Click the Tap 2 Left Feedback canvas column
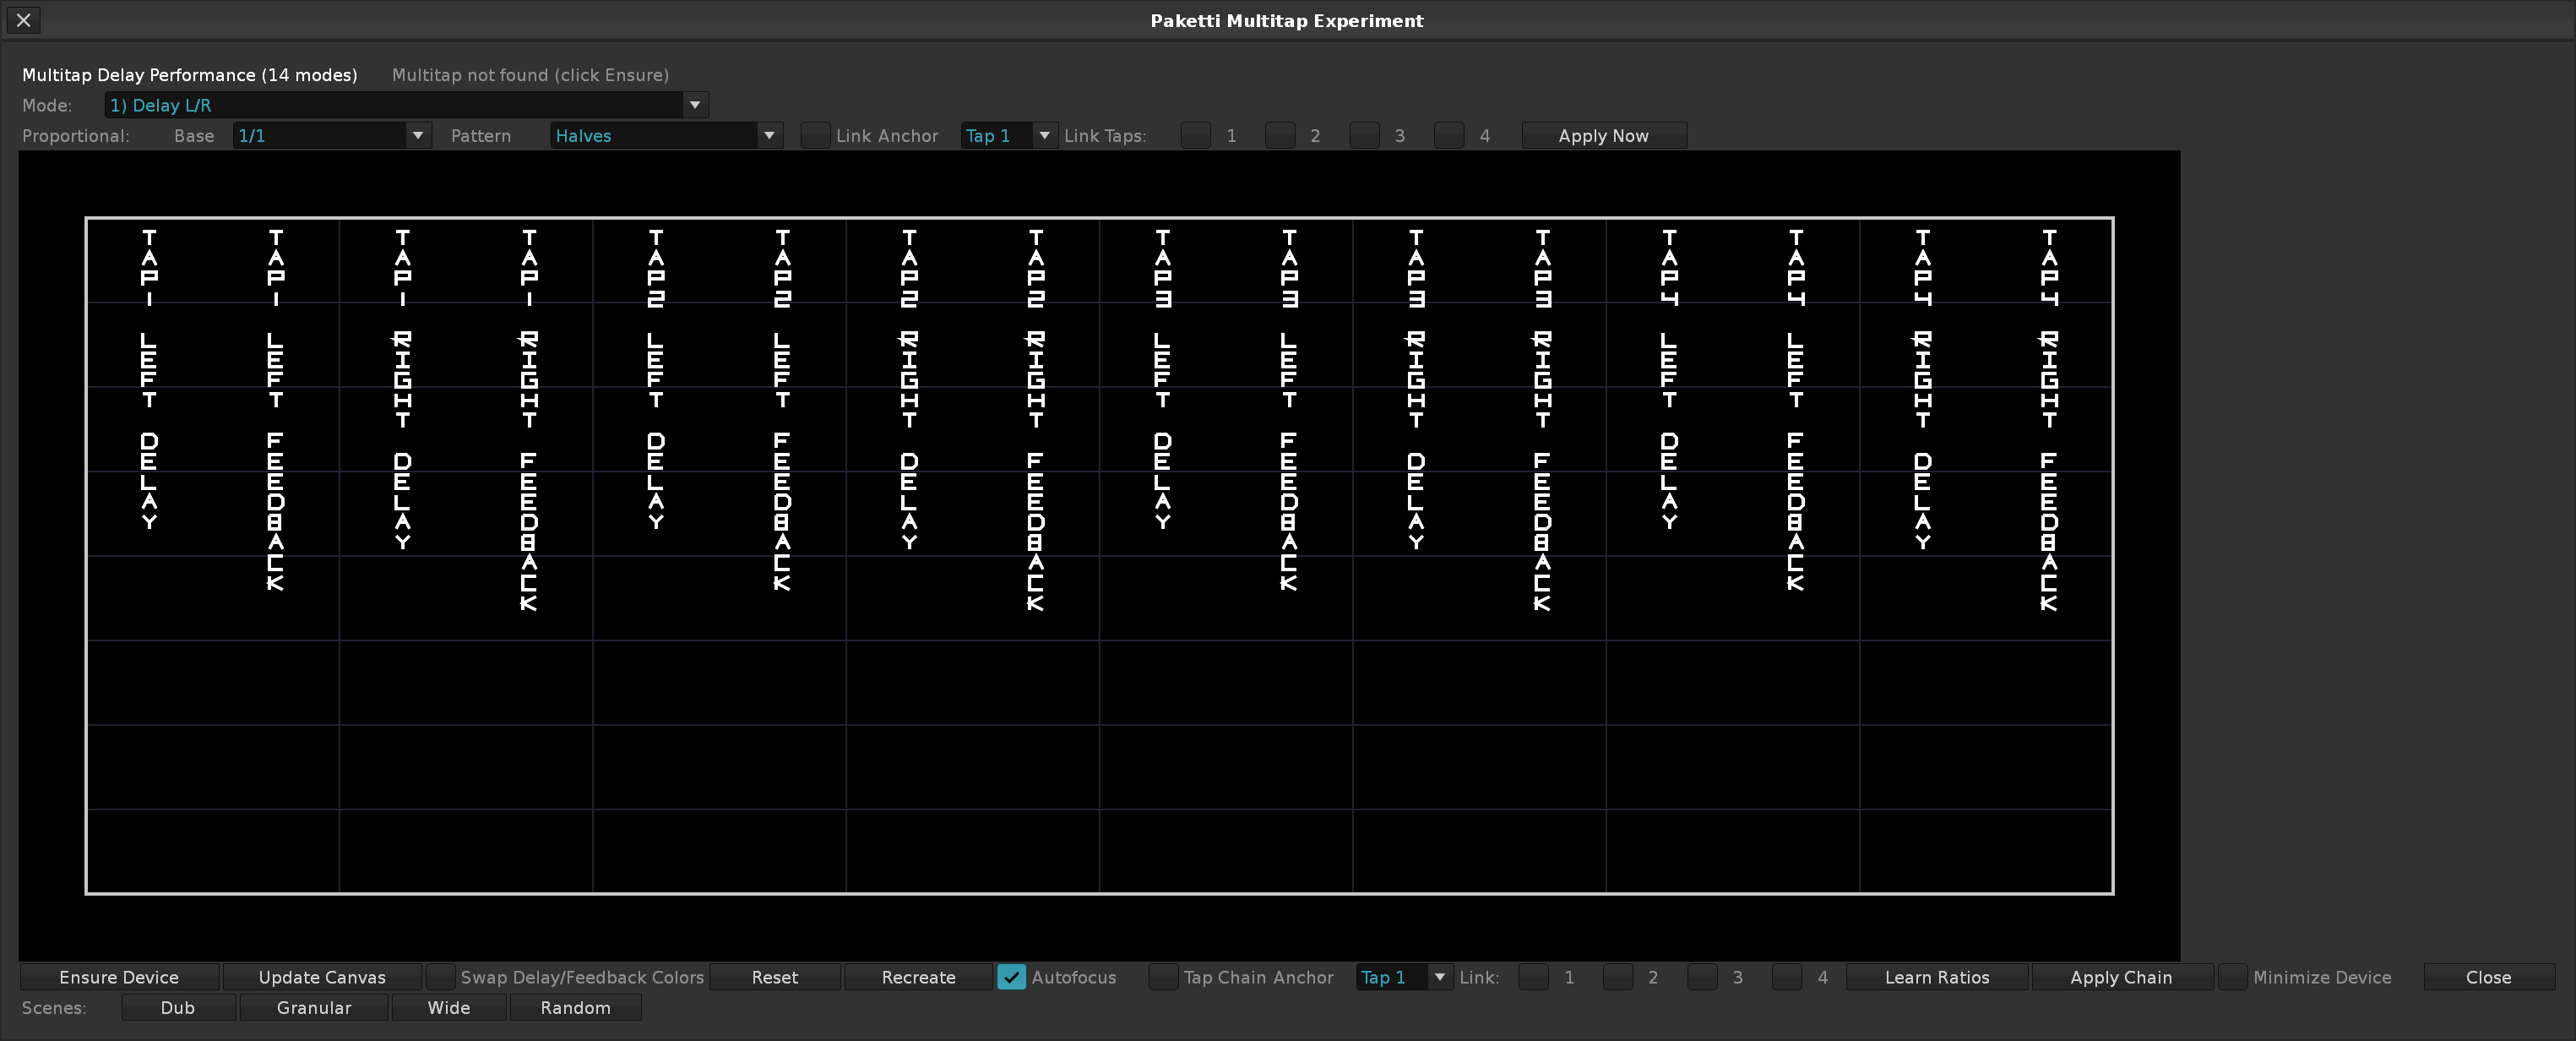 [782, 555]
